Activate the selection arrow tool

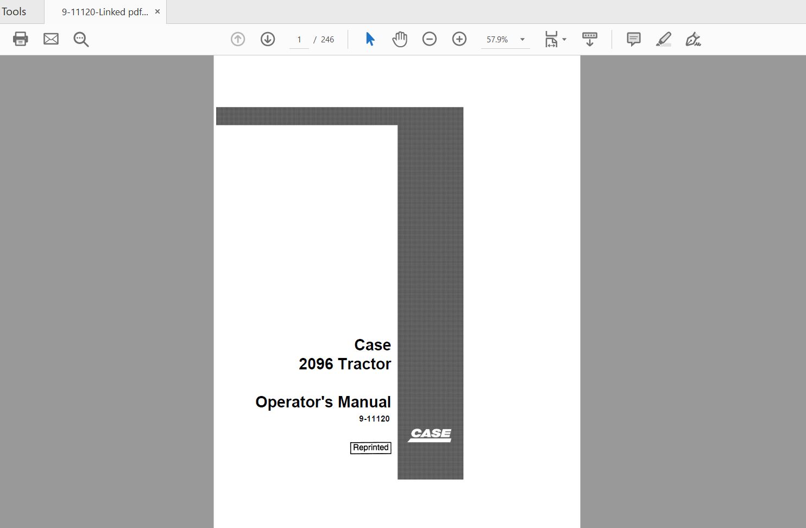tap(370, 39)
